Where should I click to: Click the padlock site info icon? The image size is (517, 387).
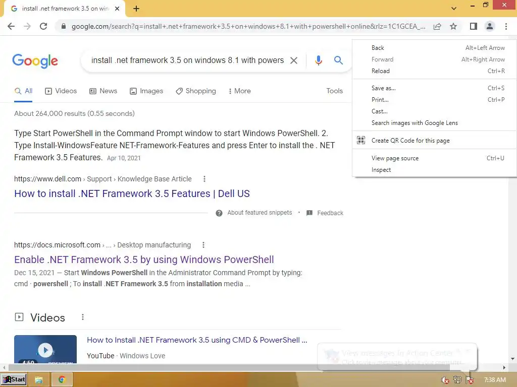click(x=64, y=26)
